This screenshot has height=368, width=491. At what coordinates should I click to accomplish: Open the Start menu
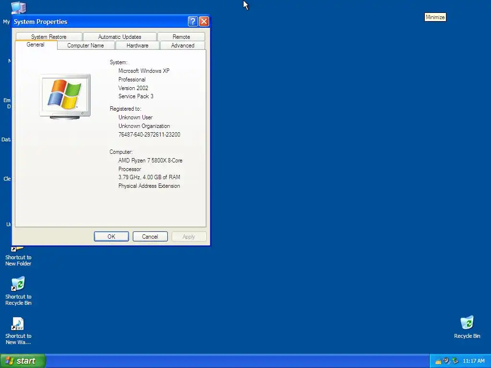point(23,361)
